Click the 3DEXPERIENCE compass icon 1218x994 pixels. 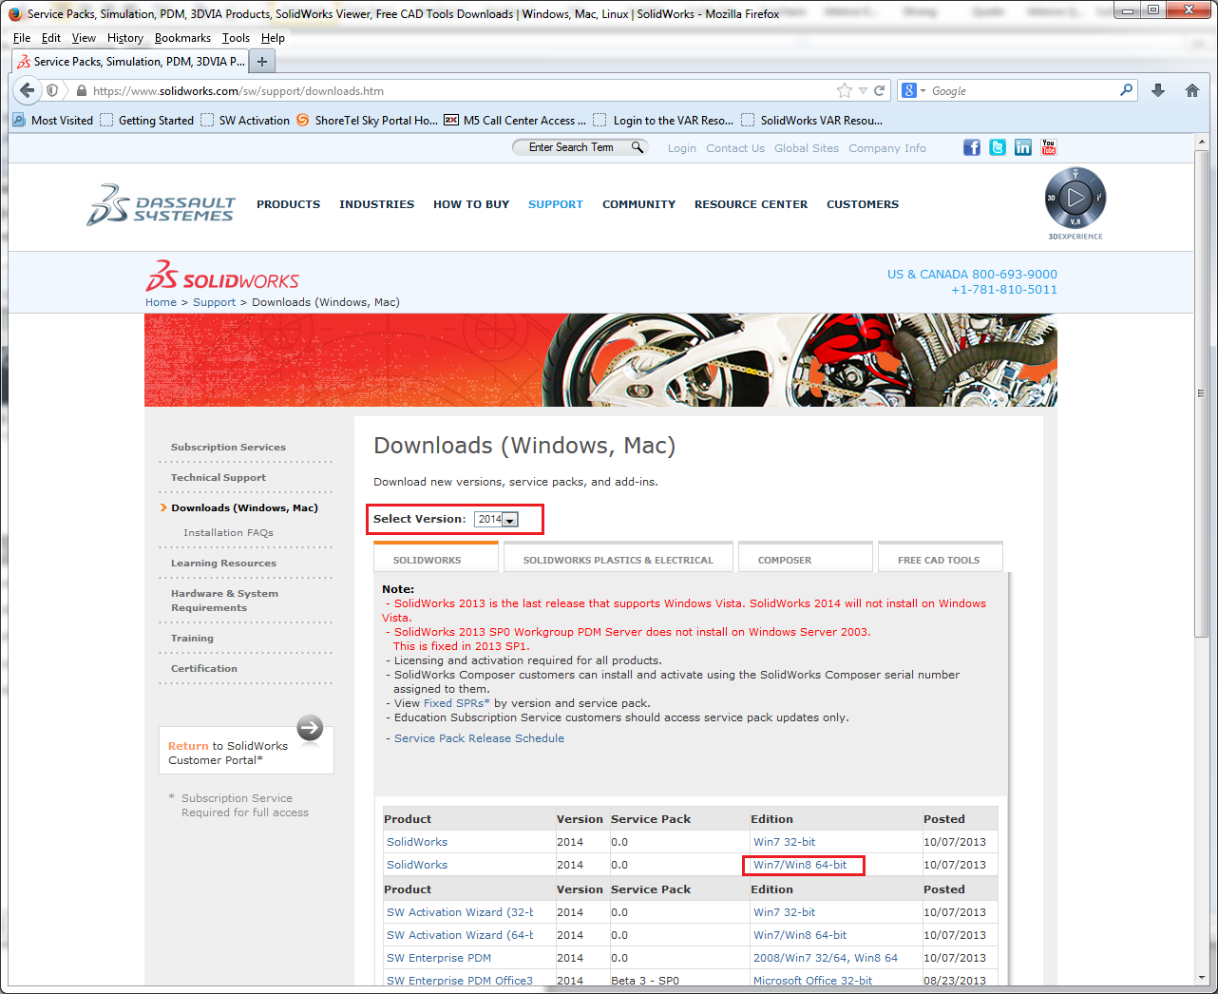pyautogui.click(x=1075, y=198)
